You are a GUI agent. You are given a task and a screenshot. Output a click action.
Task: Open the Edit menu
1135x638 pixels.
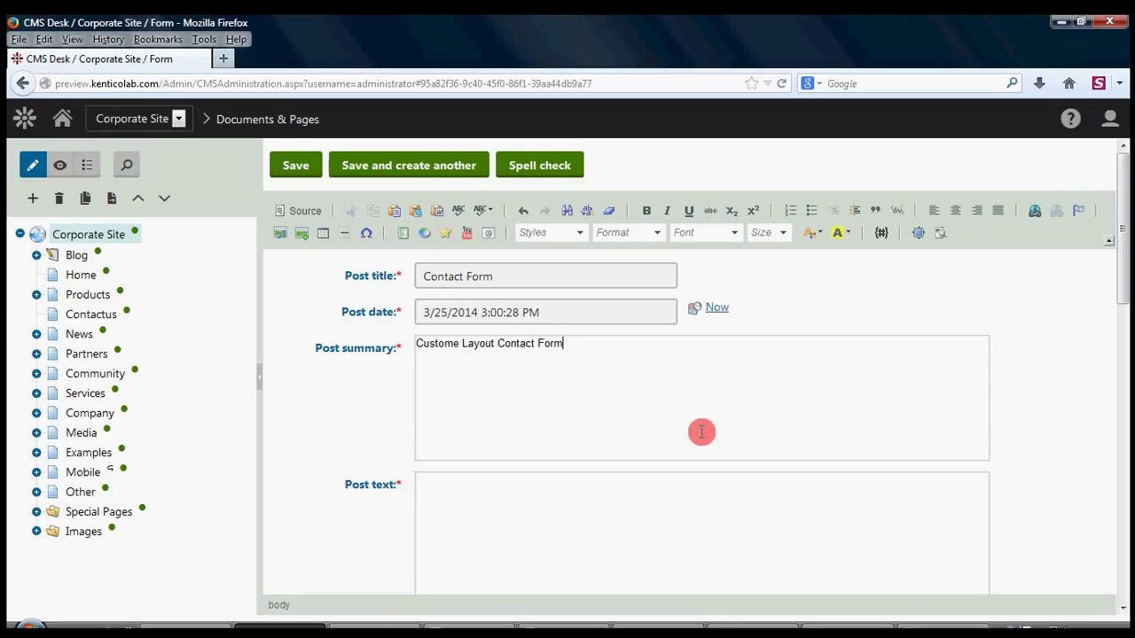pyautogui.click(x=44, y=40)
